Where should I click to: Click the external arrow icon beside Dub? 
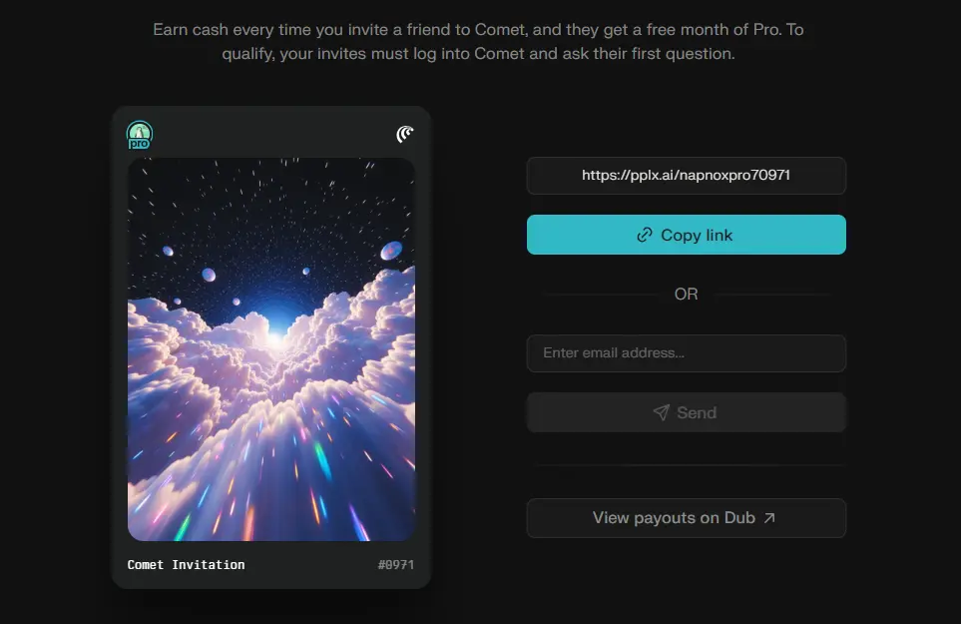(769, 518)
